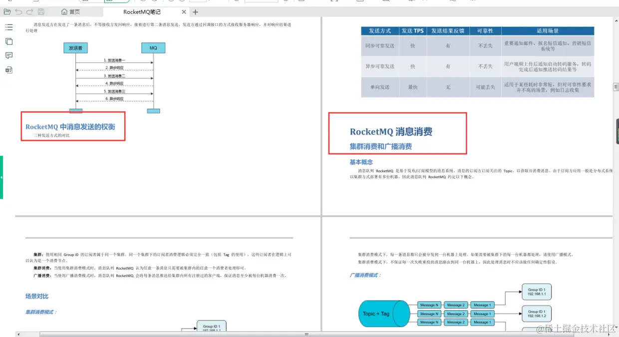Screen dimensions: 619x337
Task: Click heading RocketMQ 中消息发送的权衡
Action: [70, 127]
